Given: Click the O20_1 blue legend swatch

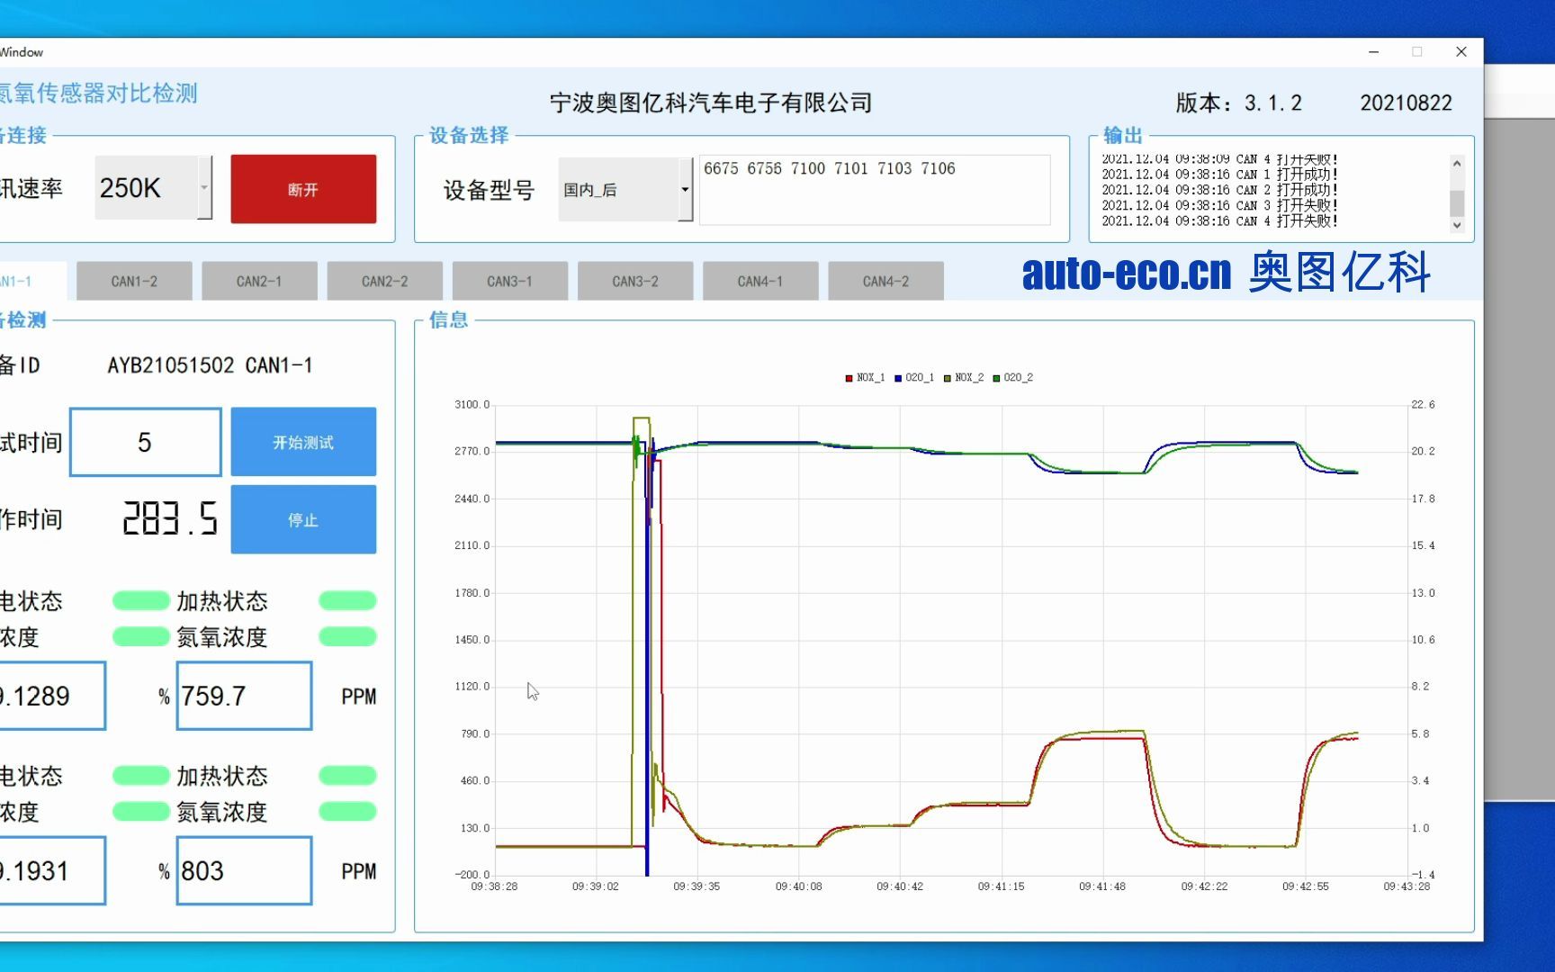Looking at the screenshot, I should (898, 378).
